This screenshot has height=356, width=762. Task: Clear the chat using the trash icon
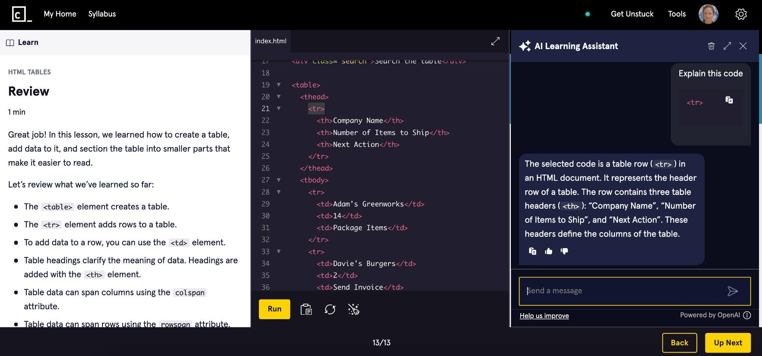712,46
